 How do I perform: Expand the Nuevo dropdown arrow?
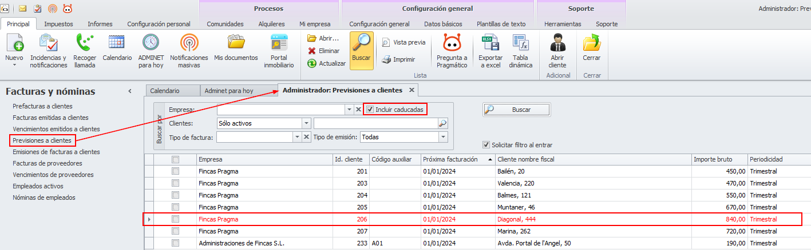pos(14,65)
